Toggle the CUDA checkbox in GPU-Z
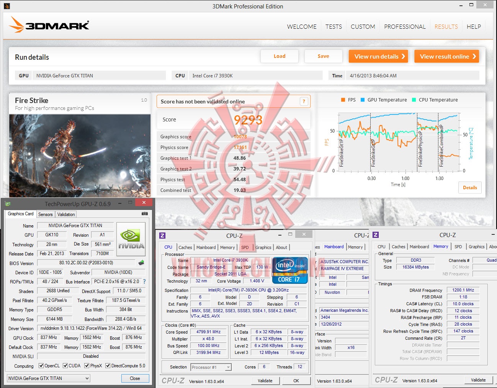Viewport: 497px width, 388px height. pos(65,366)
